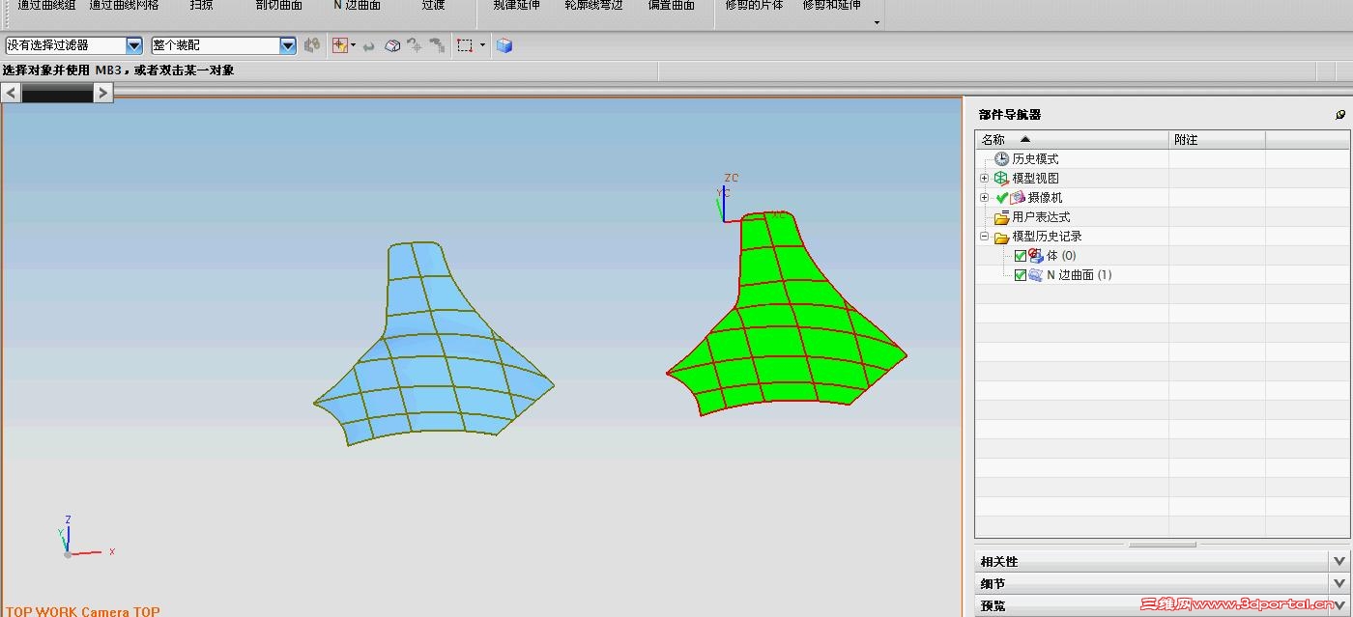The image size is (1353, 617).
Task: Click the left scroll arrow button
Action: click(x=11, y=93)
